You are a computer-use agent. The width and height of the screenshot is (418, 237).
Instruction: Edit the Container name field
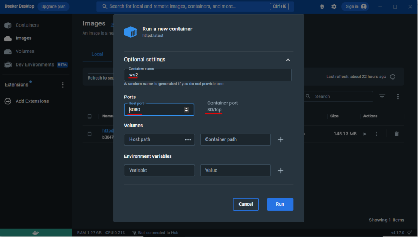208,75
